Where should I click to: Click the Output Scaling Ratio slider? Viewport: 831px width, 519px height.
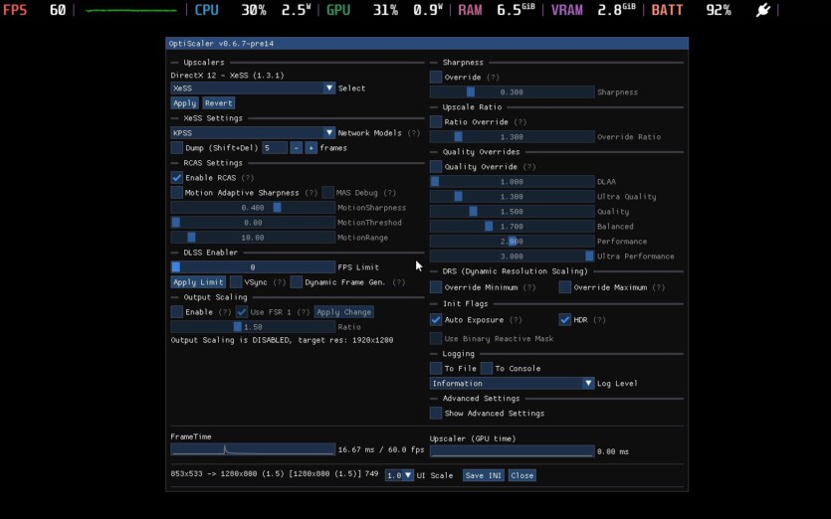tap(253, 327)
